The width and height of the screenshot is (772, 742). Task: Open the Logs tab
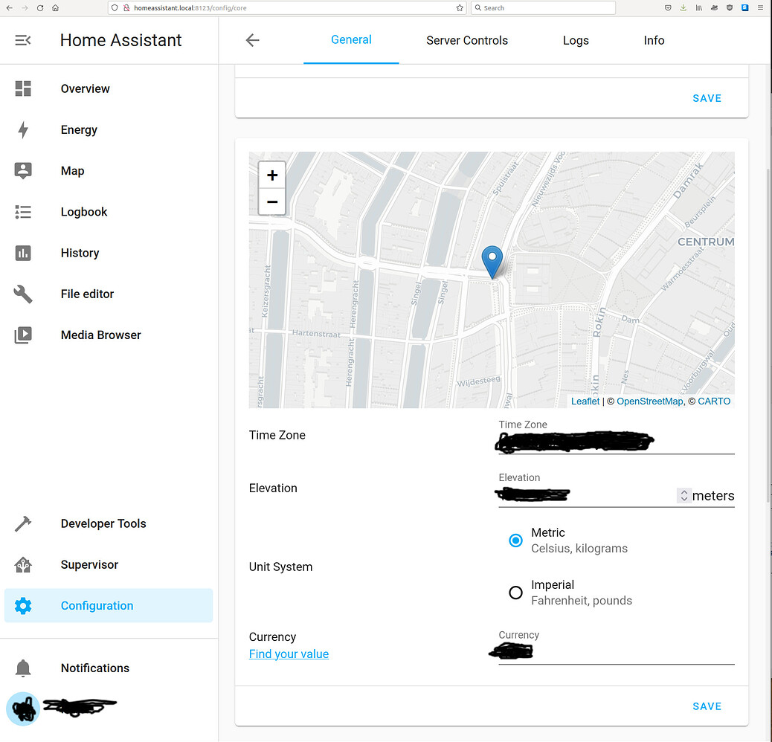coord(576,40)
